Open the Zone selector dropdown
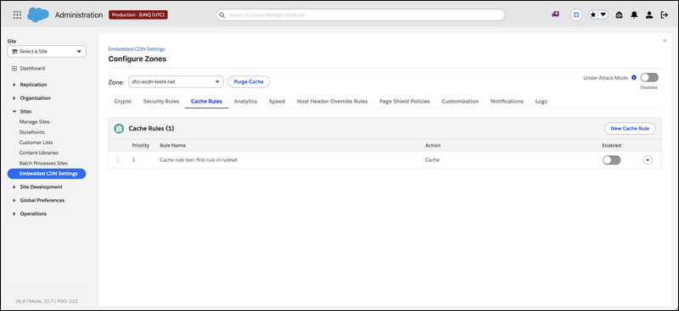 [x=176, y=81]
